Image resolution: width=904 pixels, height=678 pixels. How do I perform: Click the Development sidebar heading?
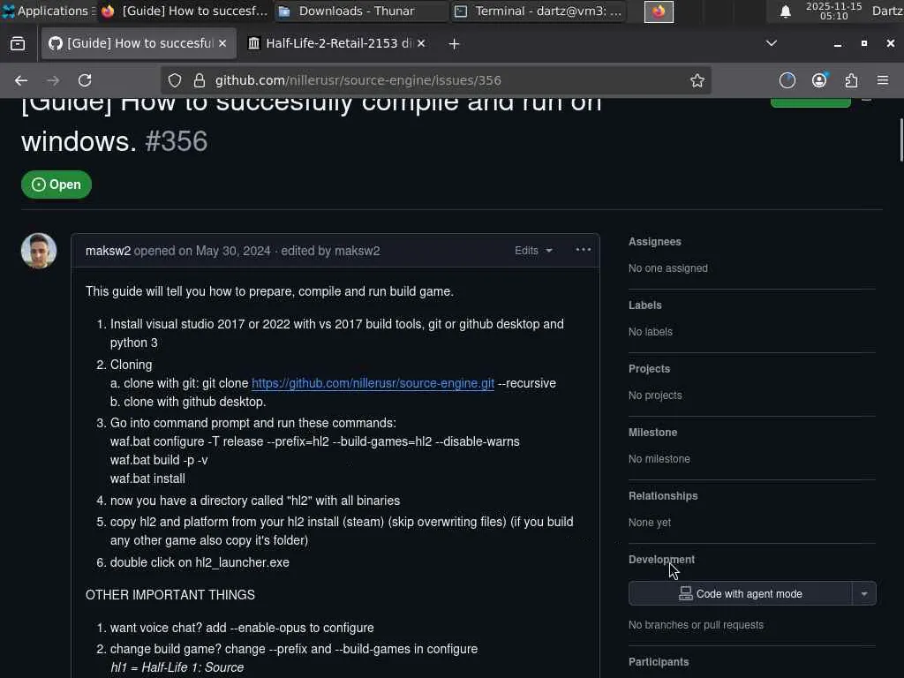(661, 559)
